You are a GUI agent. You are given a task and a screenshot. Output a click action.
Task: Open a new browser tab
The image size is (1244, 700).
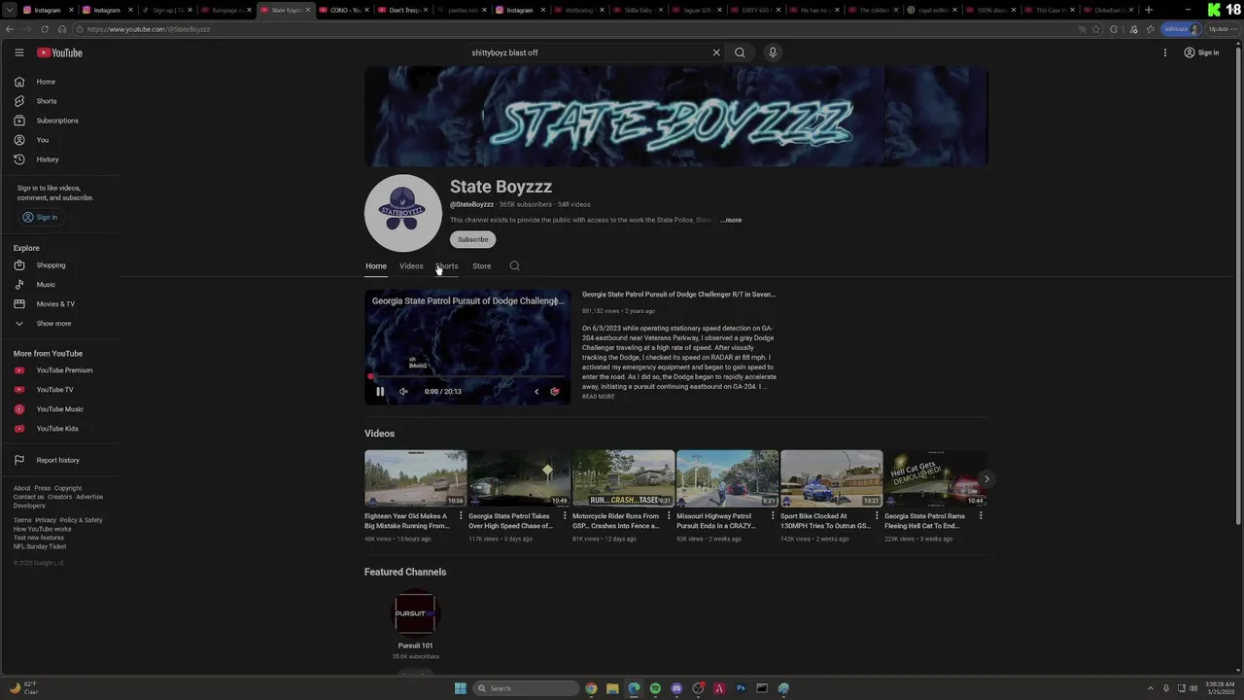(1149, 10)
